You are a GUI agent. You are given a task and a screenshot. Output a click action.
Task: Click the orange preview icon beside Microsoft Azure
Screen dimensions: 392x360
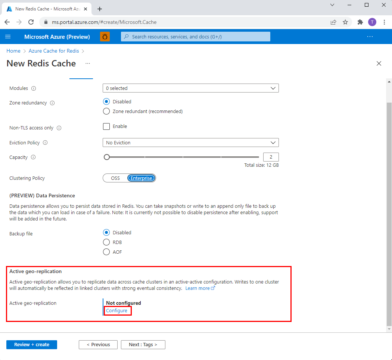pos(105,37)
